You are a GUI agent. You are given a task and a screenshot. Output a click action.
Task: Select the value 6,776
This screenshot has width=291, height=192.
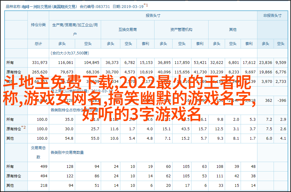click(281, 72)
